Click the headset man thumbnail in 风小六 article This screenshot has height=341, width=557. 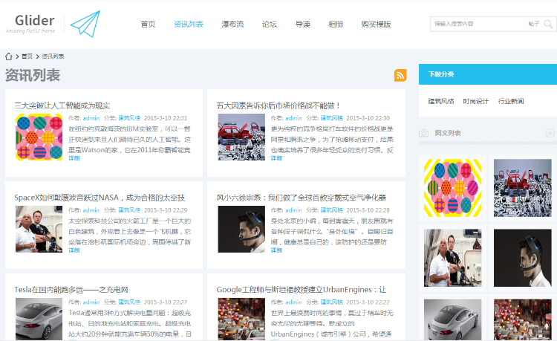241,229
